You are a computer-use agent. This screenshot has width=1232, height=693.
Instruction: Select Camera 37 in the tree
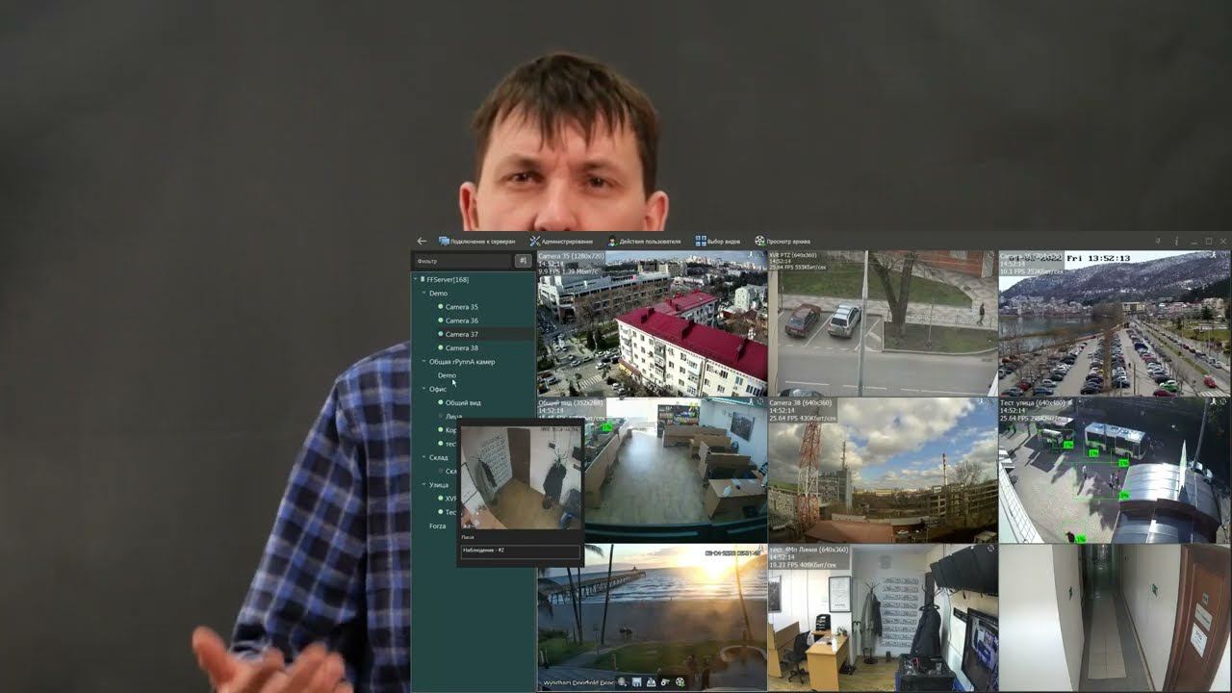(x=461, y=334)
